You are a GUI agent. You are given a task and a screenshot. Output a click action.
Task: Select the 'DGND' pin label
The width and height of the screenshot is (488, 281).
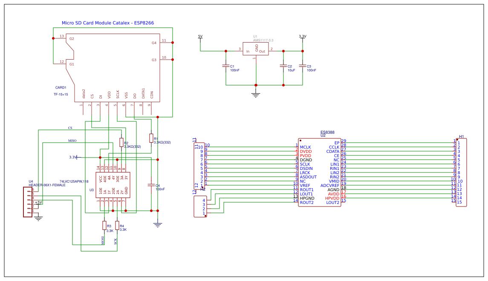(306, 160)
